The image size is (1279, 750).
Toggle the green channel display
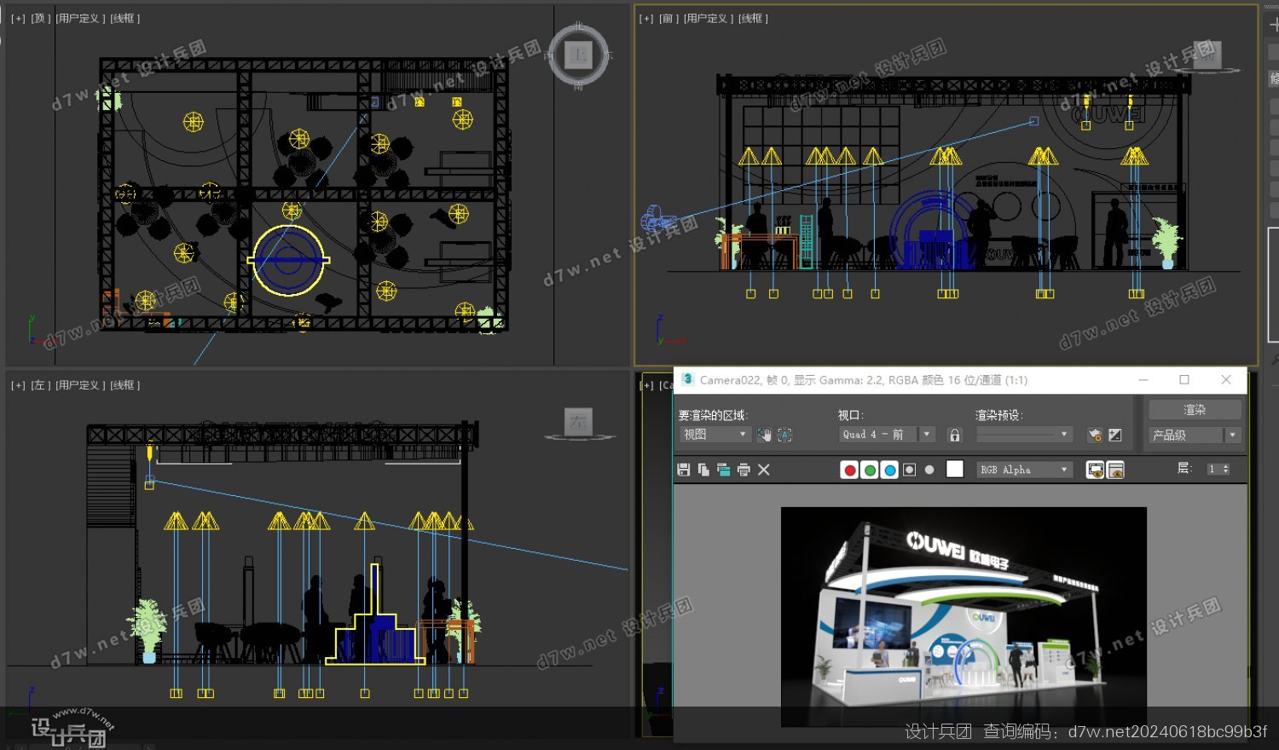870,470
